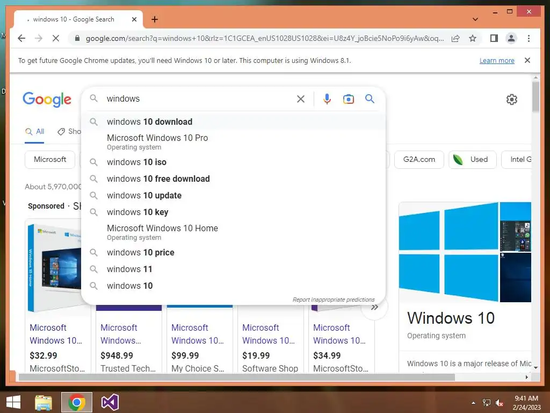This screenshot has height=413, width=550.
Task: Open the Chrome side panel icon
Action: (494, 38)
